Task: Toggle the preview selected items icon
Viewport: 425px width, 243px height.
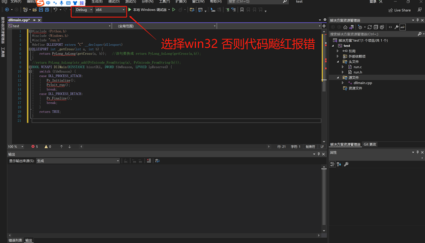Action: click(403, 27)
